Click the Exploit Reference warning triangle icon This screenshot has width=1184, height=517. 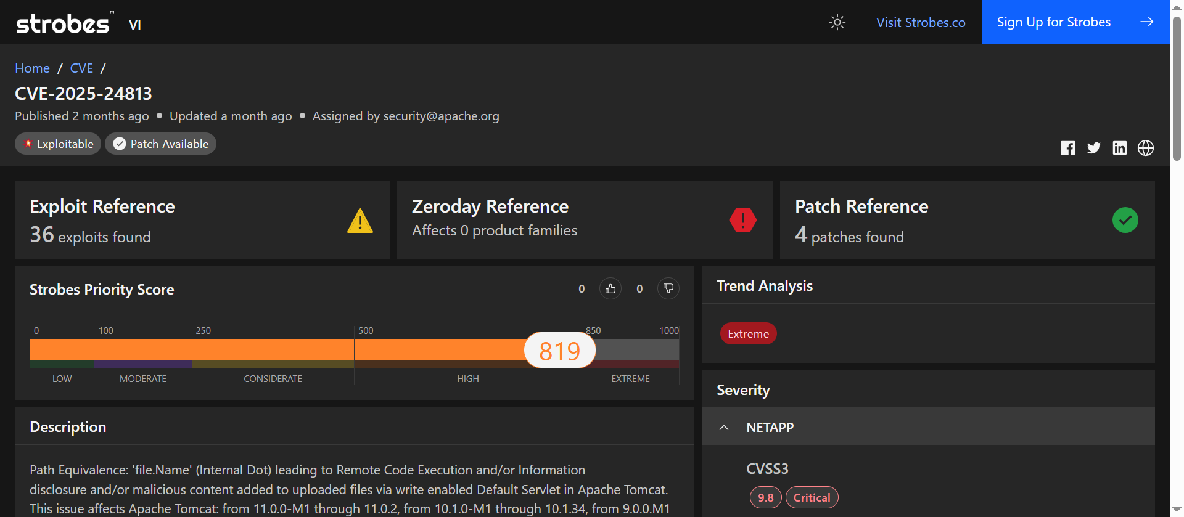pyautogui.click(x=360, y=221)
